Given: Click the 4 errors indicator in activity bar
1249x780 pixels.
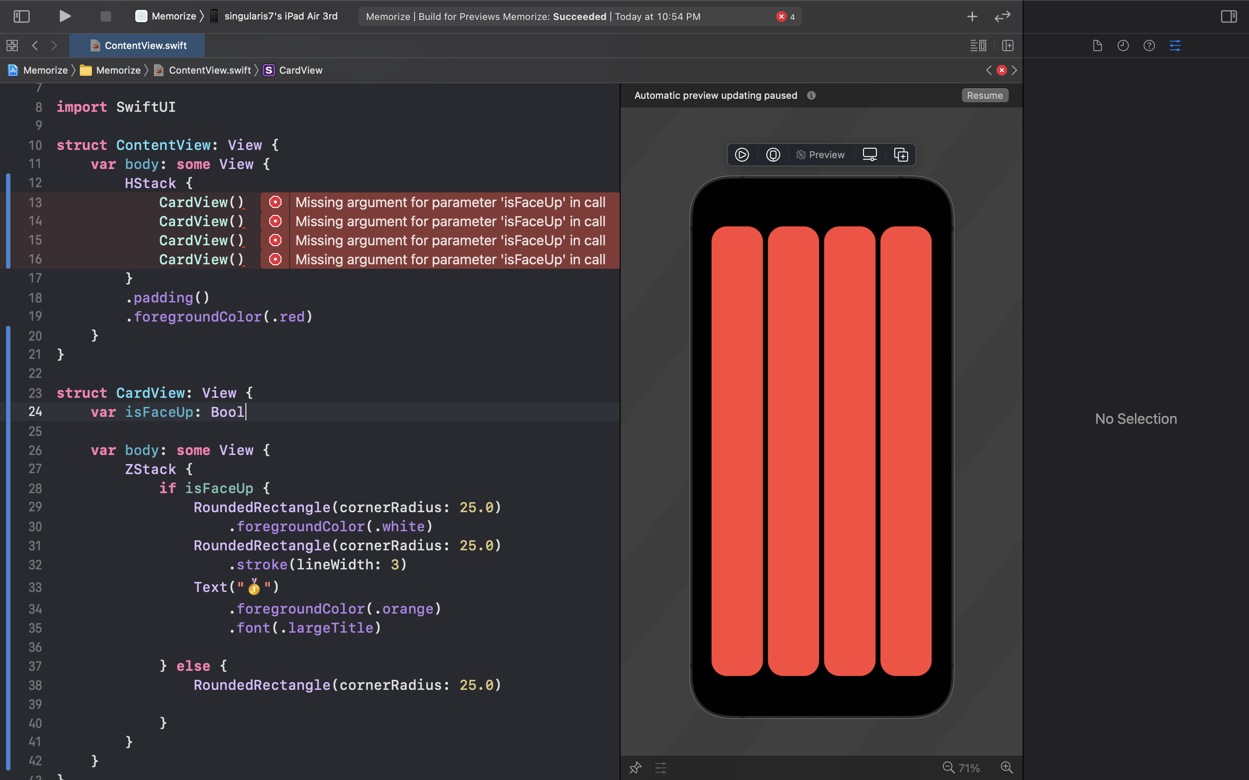Looking at the screenshot, I should click(x=785, y=16).
